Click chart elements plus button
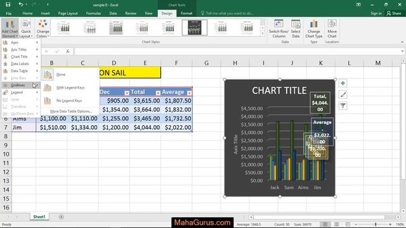The height and width of the screenshot is (228, 406). (343, 83)
